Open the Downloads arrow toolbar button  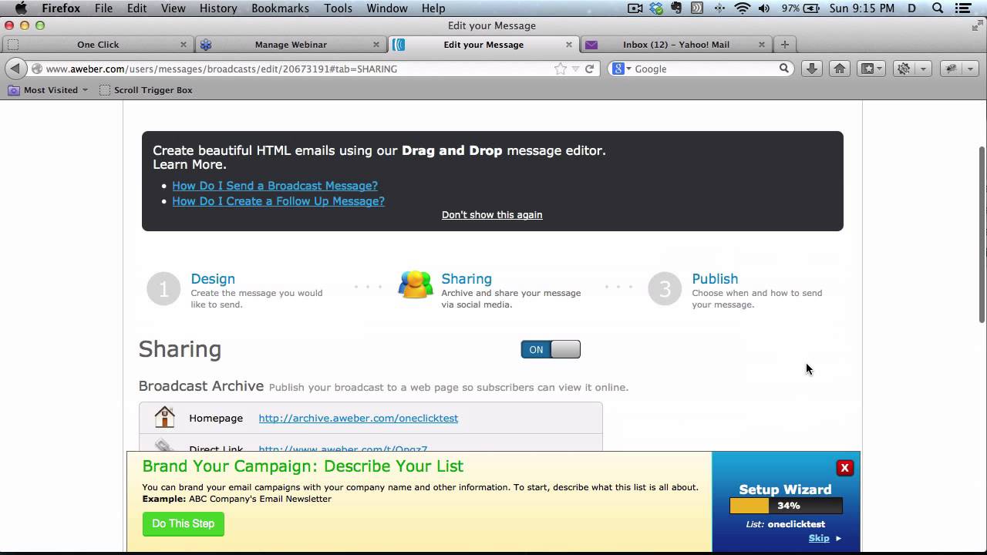811,69
